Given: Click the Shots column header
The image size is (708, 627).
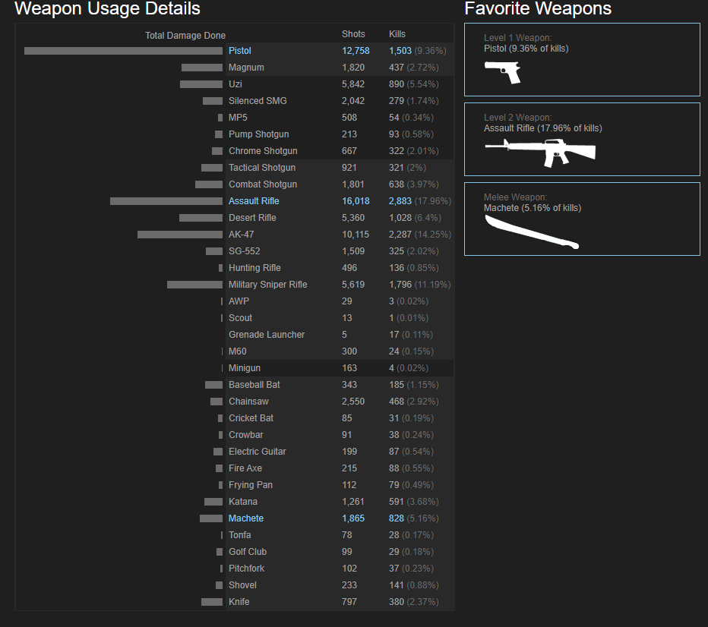Looking at the screenshot, I should point(353,34).
